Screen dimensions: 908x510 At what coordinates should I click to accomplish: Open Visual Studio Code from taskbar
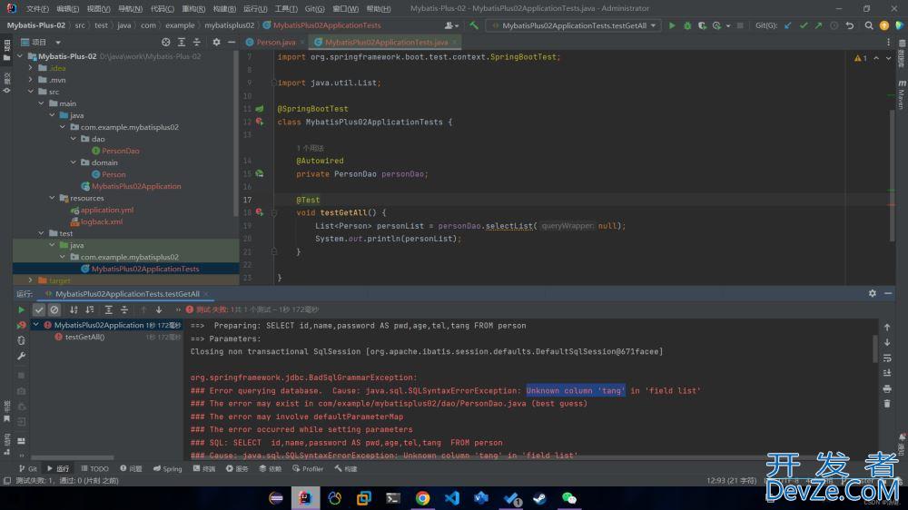[x=451, y=498]
